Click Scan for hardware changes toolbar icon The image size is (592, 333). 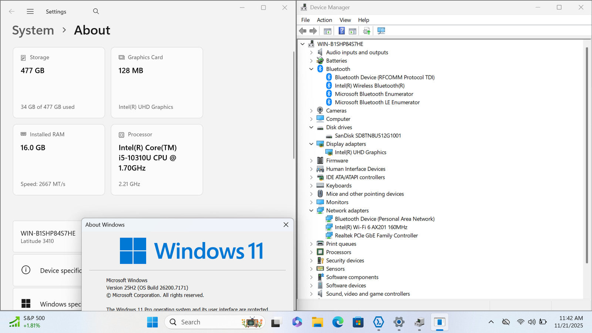click(x=381, y=31)
